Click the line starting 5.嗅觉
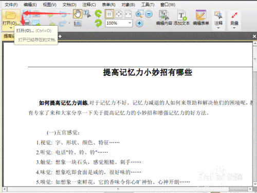Image resolution: width=257 pixels, height=193 pixels. click(113, 182)
